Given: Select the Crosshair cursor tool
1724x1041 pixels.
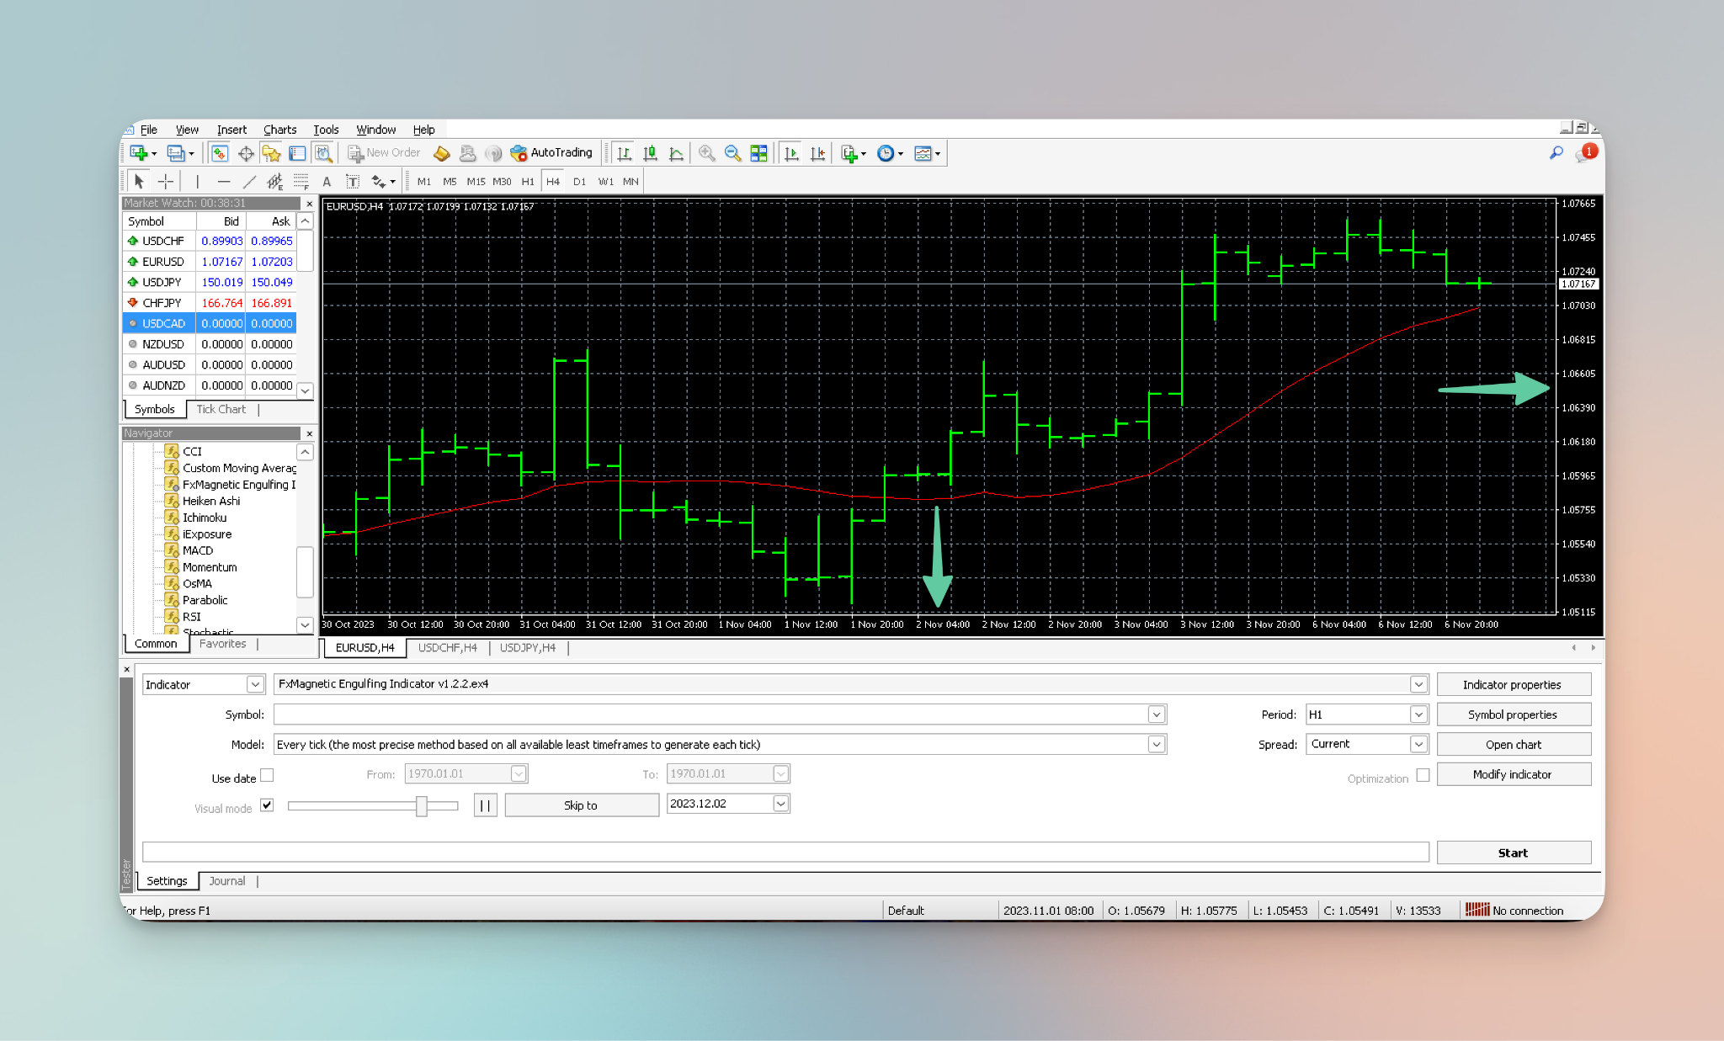Looking at the screenshot, I should tap(166, 181).
